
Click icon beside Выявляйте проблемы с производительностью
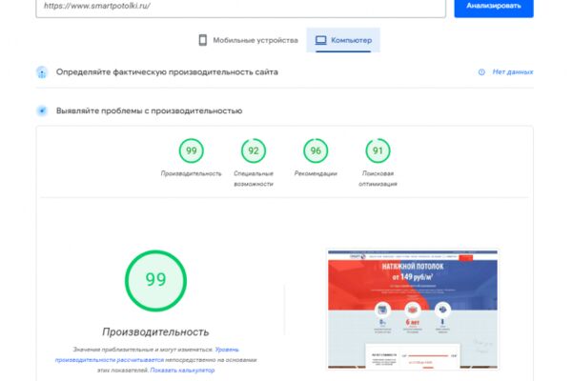point(42,110)
